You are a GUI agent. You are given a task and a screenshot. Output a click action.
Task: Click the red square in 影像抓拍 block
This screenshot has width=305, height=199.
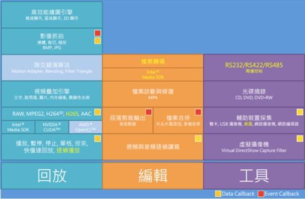coord(97,33)
